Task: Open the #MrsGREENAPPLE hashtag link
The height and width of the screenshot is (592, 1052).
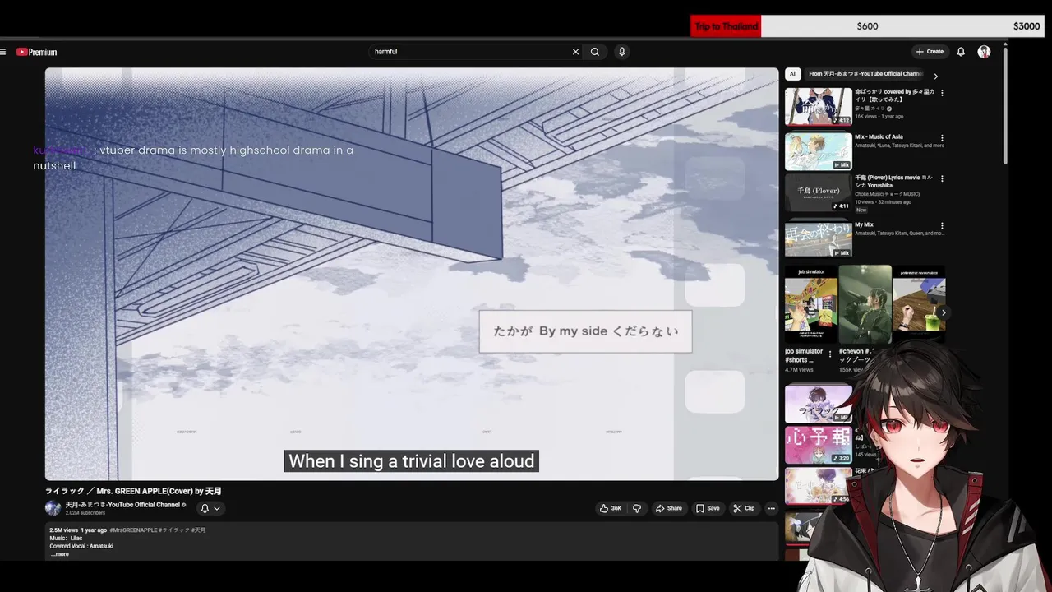Action: click(x=132, y=530)
